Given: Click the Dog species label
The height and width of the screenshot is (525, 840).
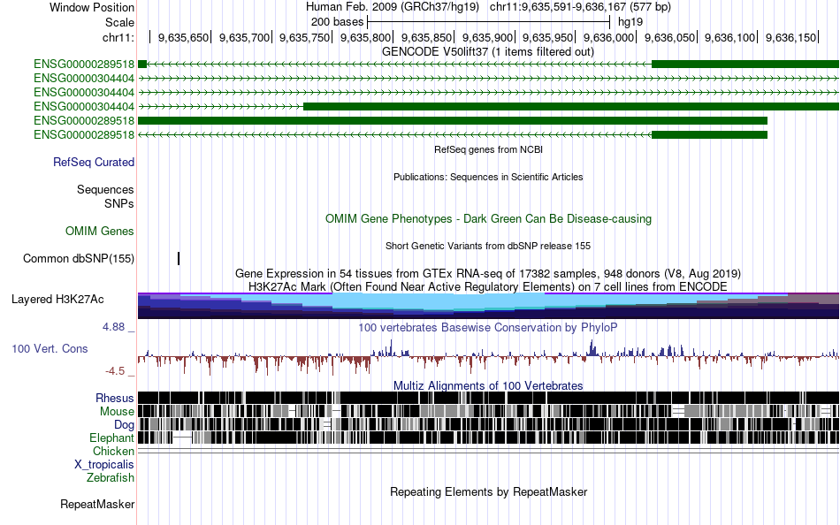Looking at the screenshot, I should (x=124, y=425).
